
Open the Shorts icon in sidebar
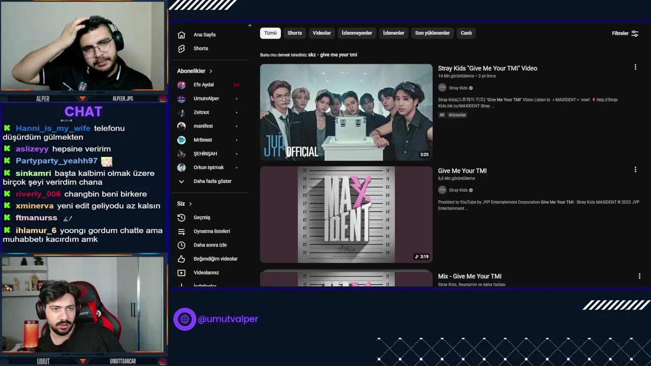[x=182, y=48]
